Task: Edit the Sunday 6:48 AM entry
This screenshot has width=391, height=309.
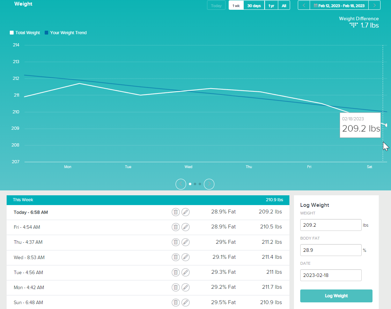Action: coord(186,302)
